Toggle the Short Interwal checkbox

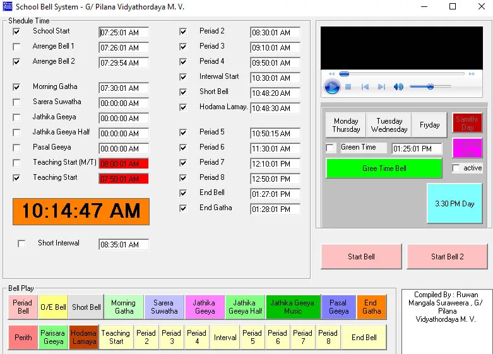(22, 244)
